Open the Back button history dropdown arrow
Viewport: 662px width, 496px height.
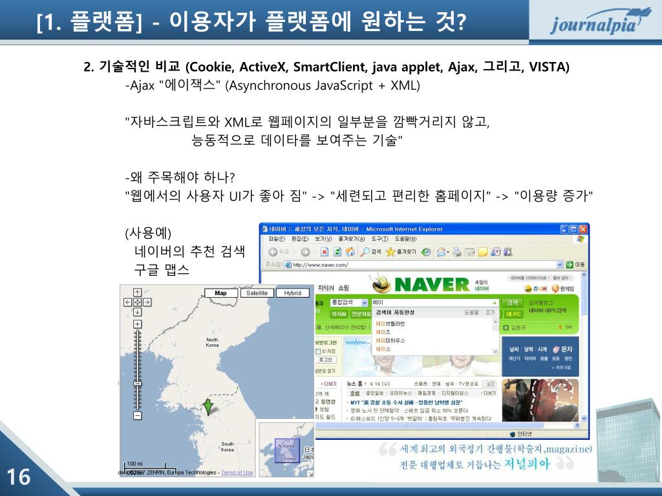click(293, 252)
